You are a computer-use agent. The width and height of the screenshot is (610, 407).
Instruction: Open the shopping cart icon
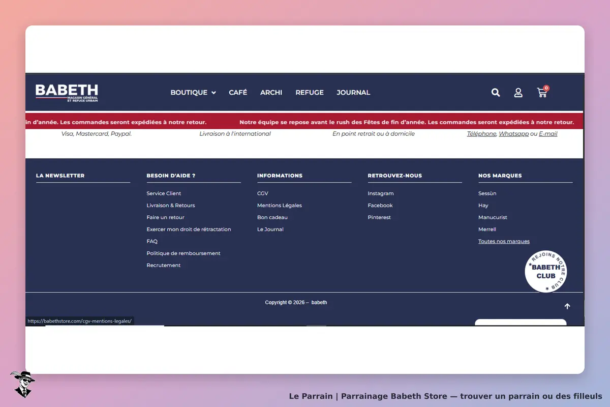542,92
